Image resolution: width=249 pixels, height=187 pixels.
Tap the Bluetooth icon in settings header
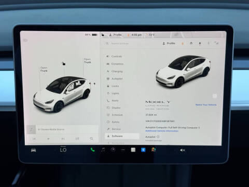(209, 43)
